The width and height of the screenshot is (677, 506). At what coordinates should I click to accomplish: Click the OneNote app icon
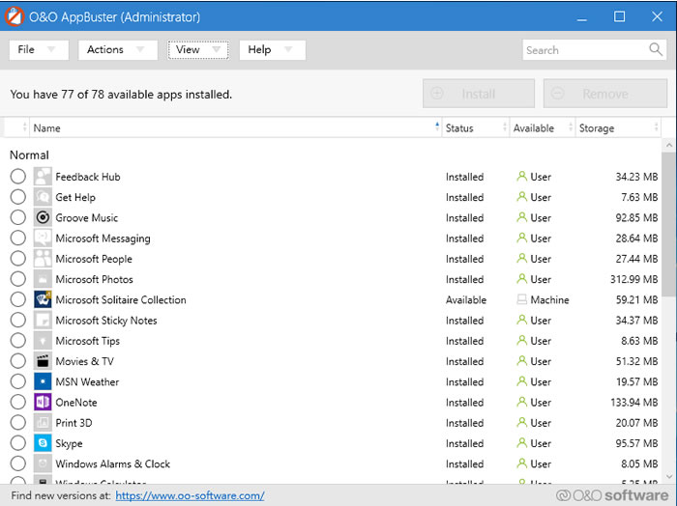[x=43, y=402]
